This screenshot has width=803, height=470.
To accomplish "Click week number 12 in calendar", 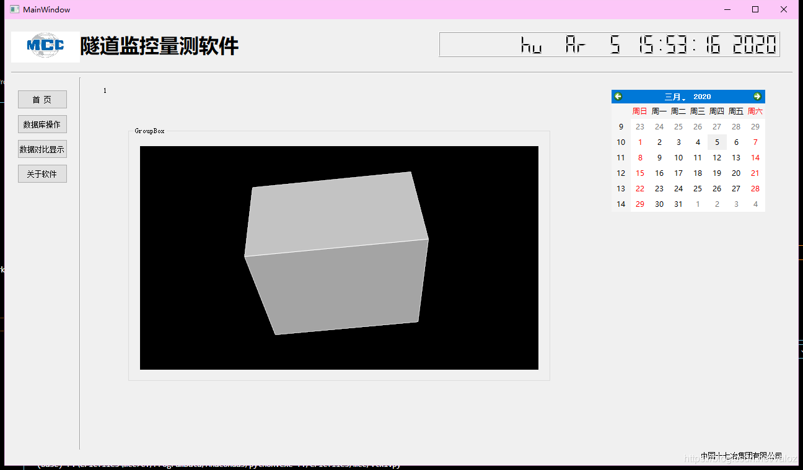I will (621, 173).
